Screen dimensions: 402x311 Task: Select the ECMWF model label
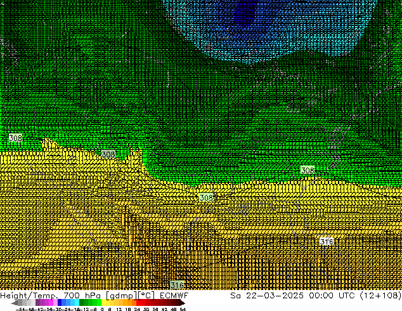click(x=171, y=296)
